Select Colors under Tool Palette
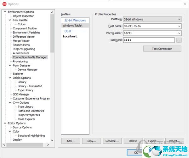Image resolution: width=189 pixels, height=158 pixels. coord(21,24)
